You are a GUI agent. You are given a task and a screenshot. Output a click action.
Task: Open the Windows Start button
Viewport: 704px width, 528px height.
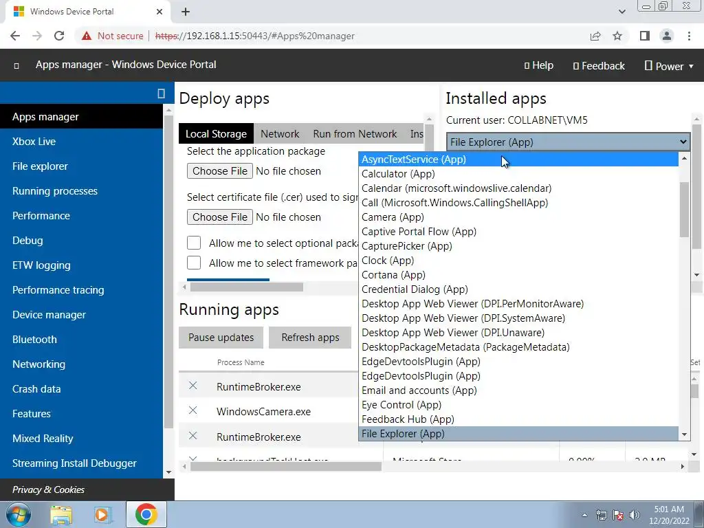pos(19,514)
